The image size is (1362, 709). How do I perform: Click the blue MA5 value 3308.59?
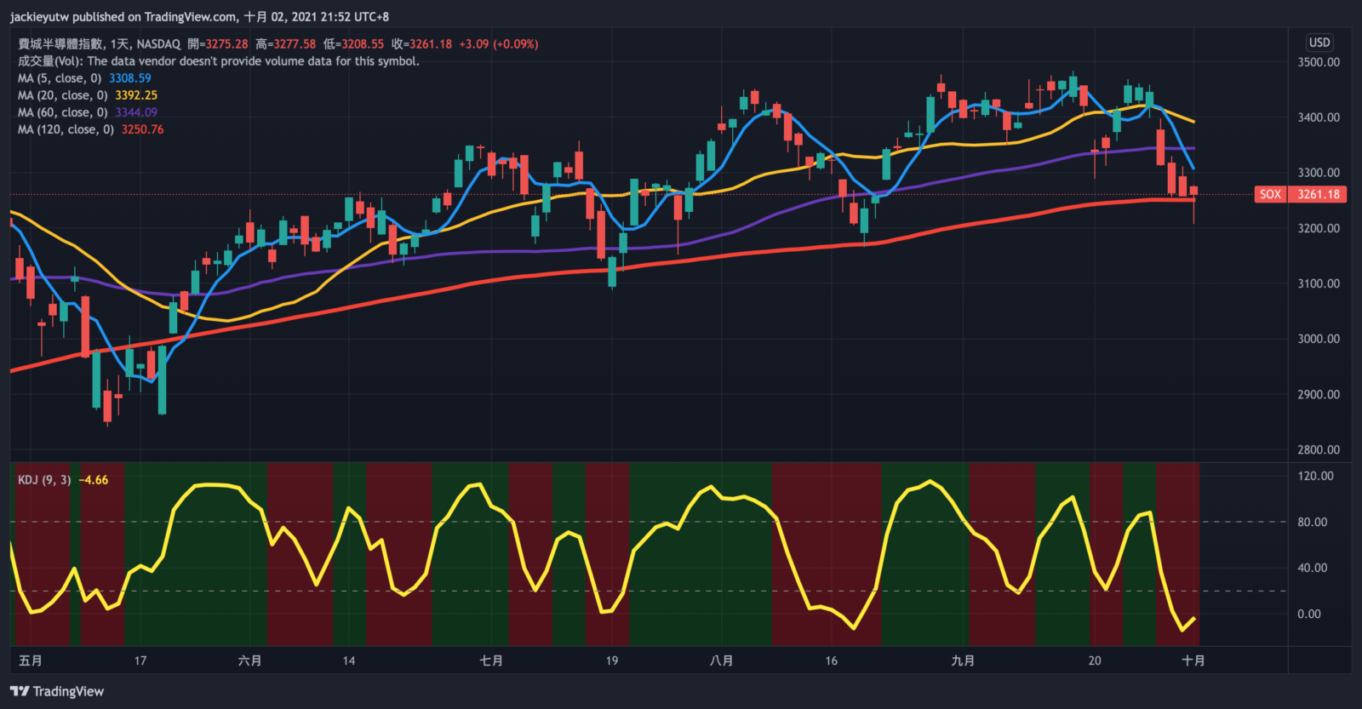pyautogui.click(x=129, y=78)
